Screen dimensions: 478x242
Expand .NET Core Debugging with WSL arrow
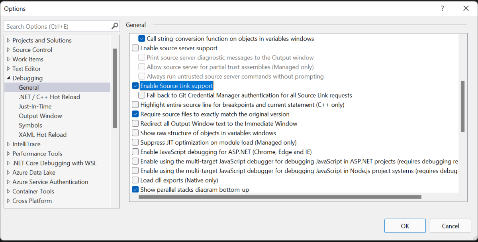(9, 163)
